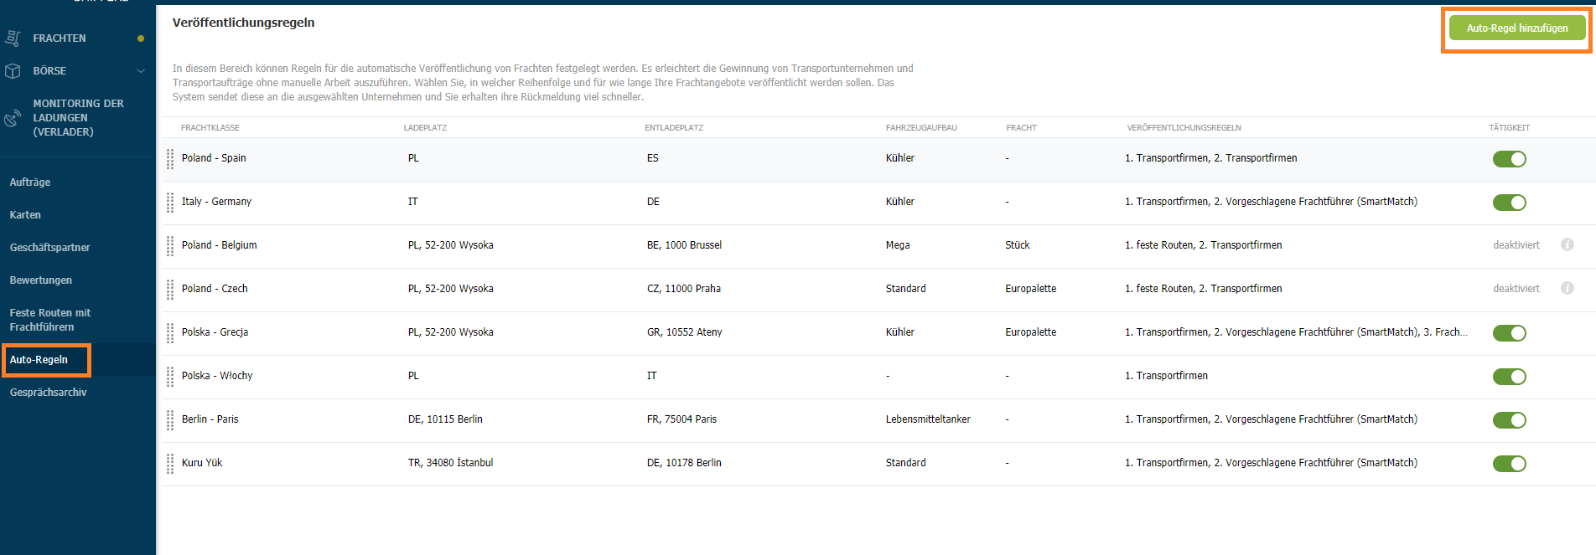The width and height of the screenshot is (1596, 555).
Task: Open the Polska - Włochy rule name
Action: pyautogui.click(x=217, y=376)
